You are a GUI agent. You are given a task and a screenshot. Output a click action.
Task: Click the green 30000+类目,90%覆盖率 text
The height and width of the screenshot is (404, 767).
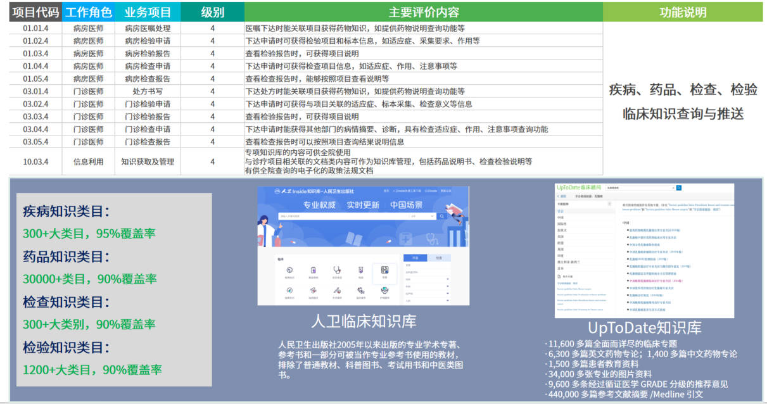click(x=89, y=279)
